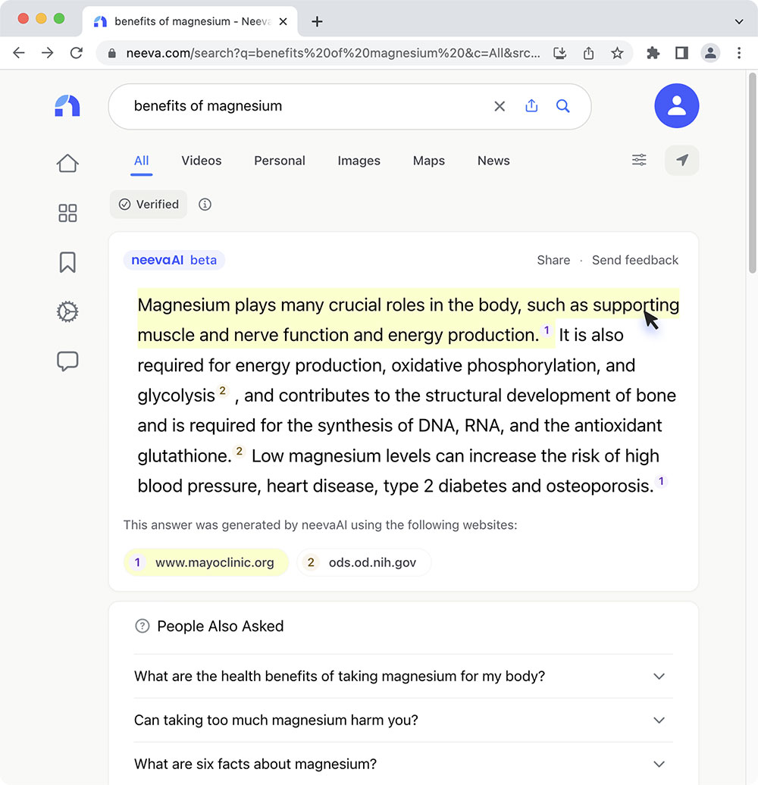Image resolution: width=758 pixels, height=785 pixels.
Task: Clear the search box with X icon
Action: tap(500, 106)
